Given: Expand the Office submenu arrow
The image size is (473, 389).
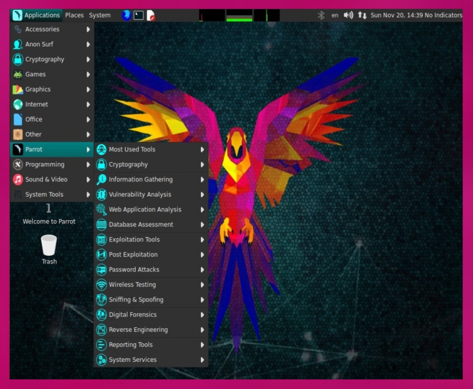Looking at the screenshot, I should coord(88,120).
